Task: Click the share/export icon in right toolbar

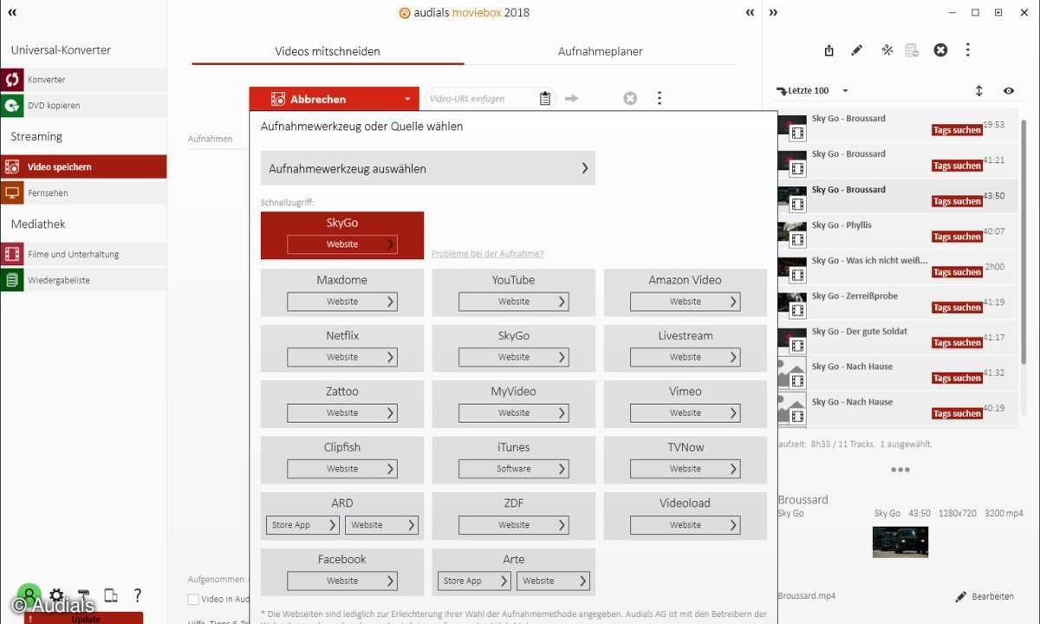Action: [829, 50]
